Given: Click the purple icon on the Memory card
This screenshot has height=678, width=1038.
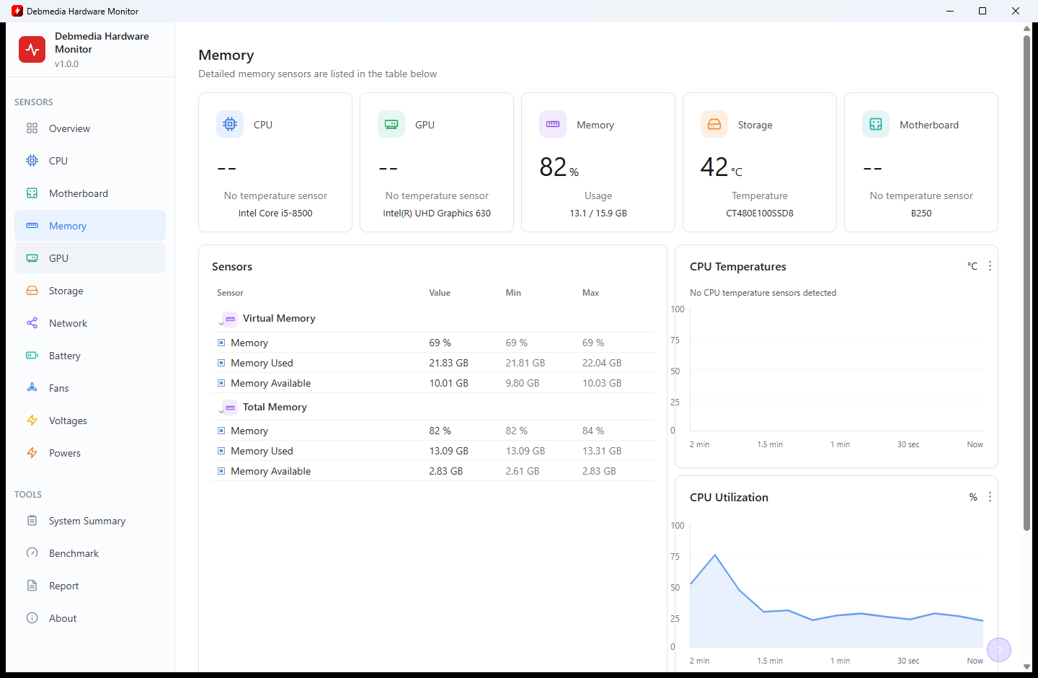Looking at the screenshot, I should (553, 124).
